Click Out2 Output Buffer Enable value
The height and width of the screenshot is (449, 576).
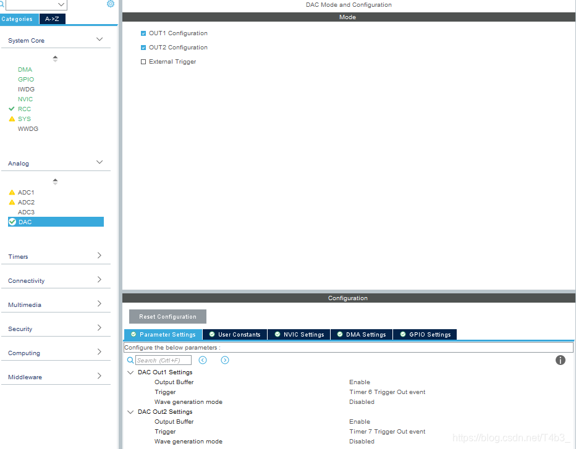360,422
